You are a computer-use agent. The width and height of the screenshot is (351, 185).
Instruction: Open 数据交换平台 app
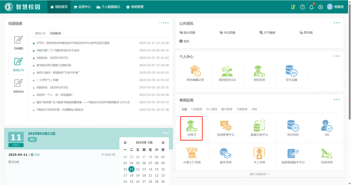tap(259, 128)
